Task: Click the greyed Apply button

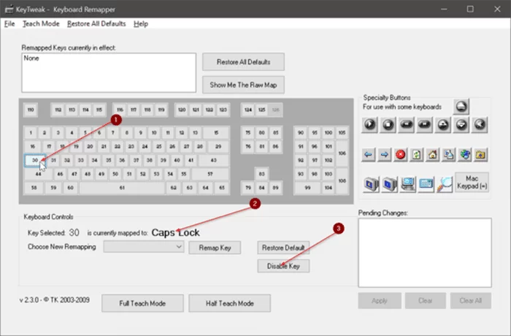Action: click(x=380, y=300)
